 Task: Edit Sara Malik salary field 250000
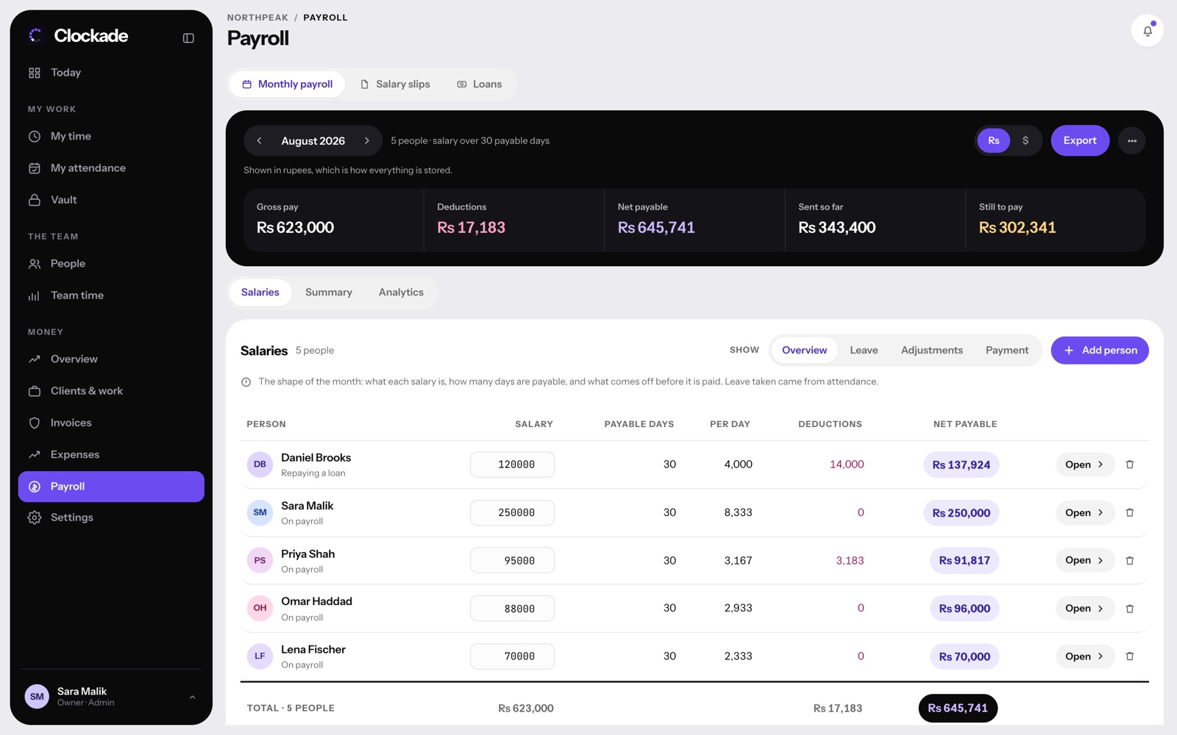click(x=512, y=513)
